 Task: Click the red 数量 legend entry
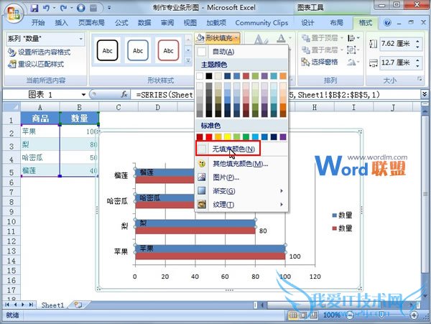(x=342, y=228)
